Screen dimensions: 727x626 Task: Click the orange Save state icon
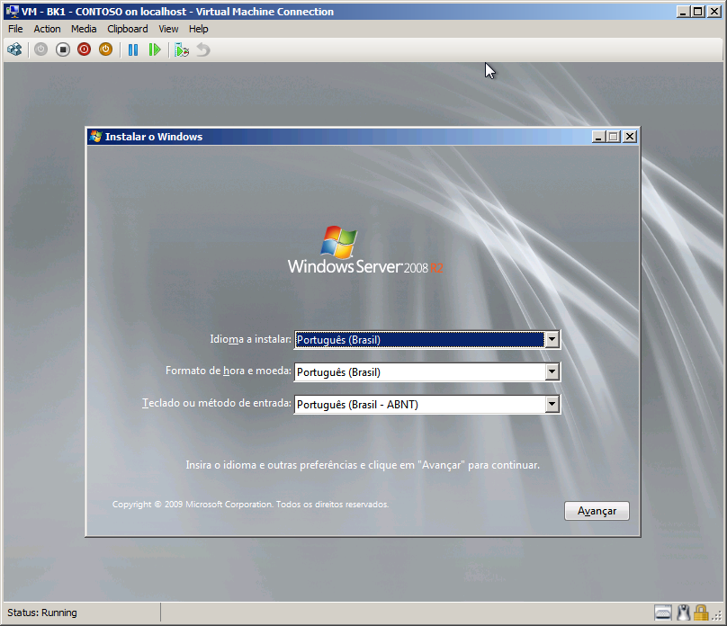[105, 49]
